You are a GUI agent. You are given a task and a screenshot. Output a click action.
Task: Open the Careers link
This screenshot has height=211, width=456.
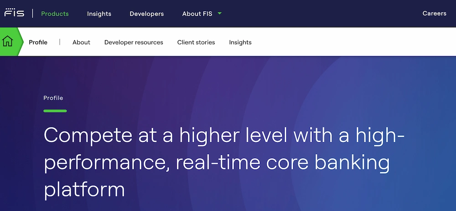[x=434, y=13]
